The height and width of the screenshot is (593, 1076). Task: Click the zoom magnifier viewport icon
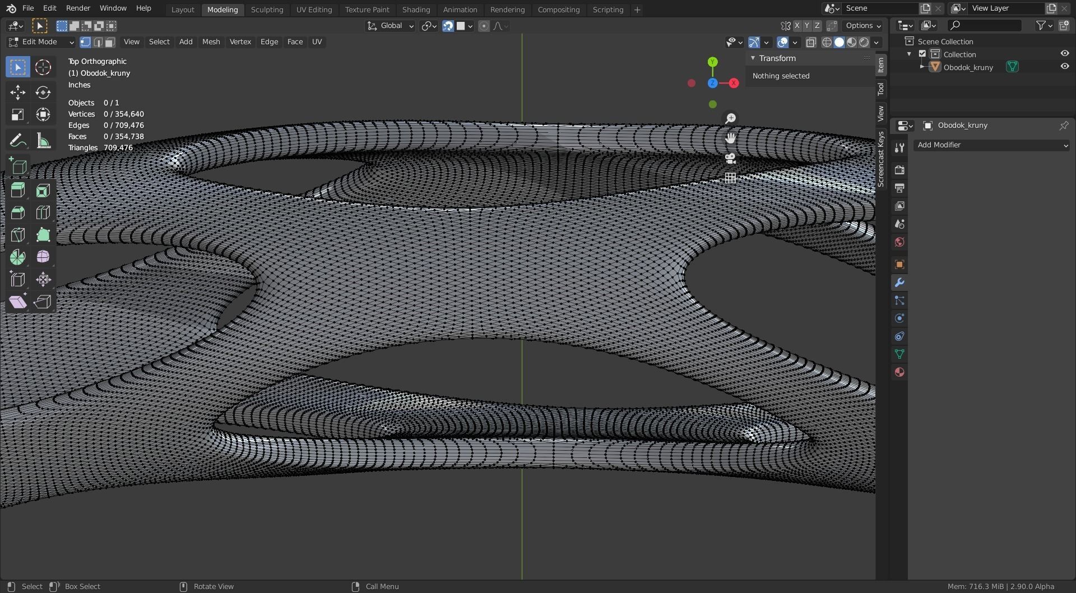click(x=730, y=119)
